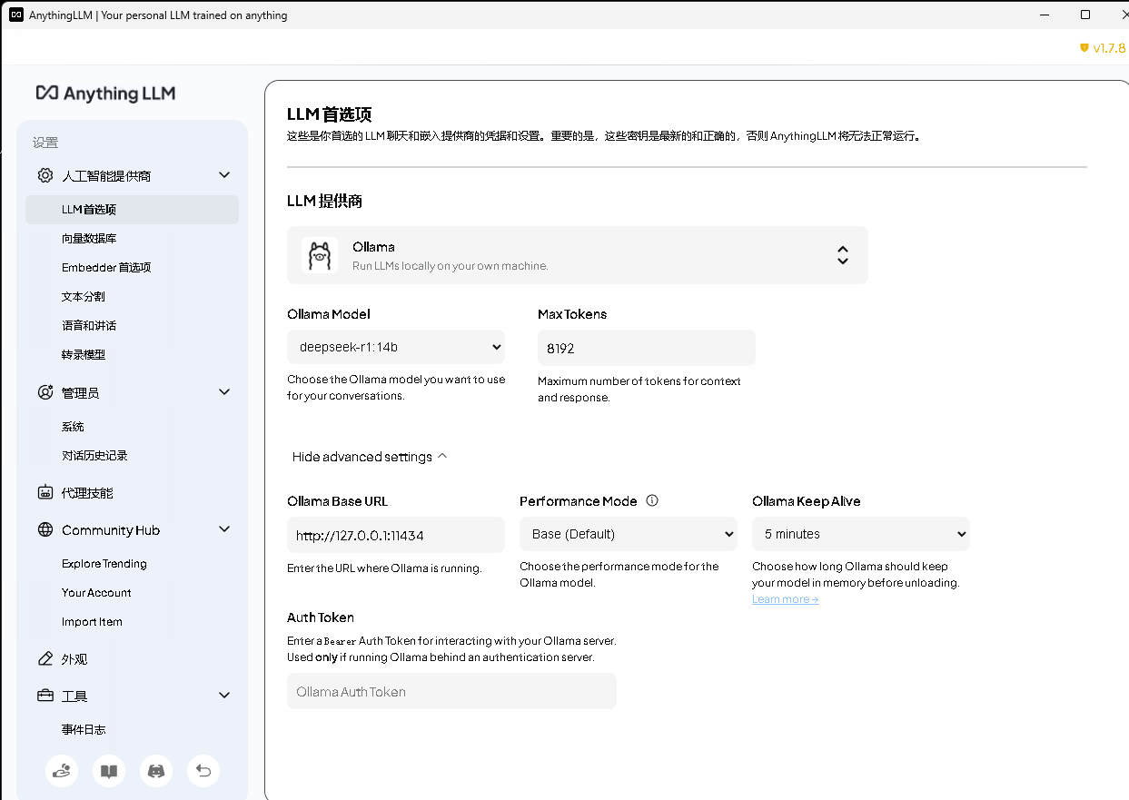Open the Ollama Model dropdown deepseek-r1:14b

click(396, 347)
